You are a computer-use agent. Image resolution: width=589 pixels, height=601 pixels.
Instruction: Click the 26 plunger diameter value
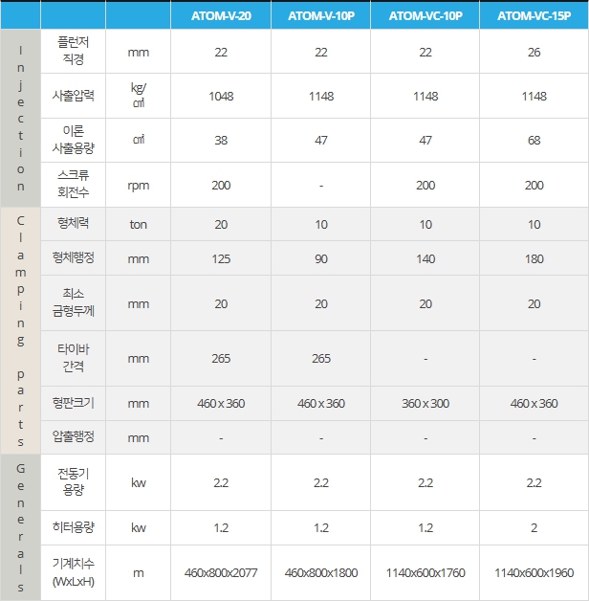point(534,52)
